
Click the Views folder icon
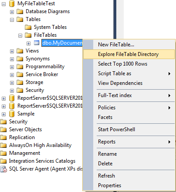[x=20, y=51]
